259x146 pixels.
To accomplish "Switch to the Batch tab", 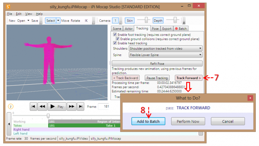I will point(181,29).
